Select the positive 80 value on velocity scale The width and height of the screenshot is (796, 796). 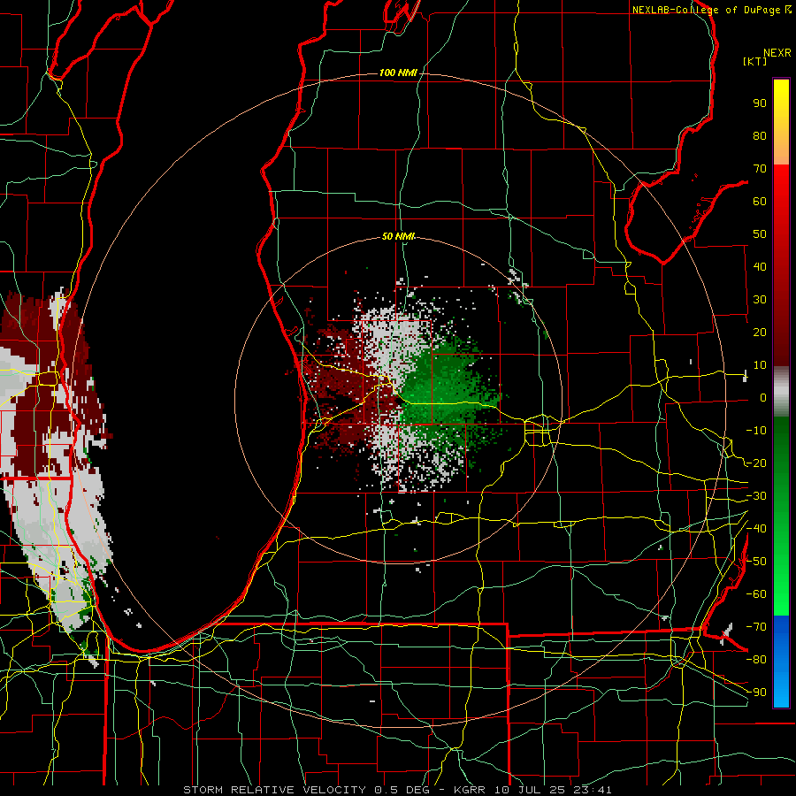pyautogui.click(x=760, y=135)
